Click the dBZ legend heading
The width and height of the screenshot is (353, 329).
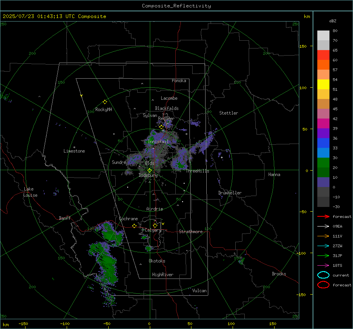(333, 21)
